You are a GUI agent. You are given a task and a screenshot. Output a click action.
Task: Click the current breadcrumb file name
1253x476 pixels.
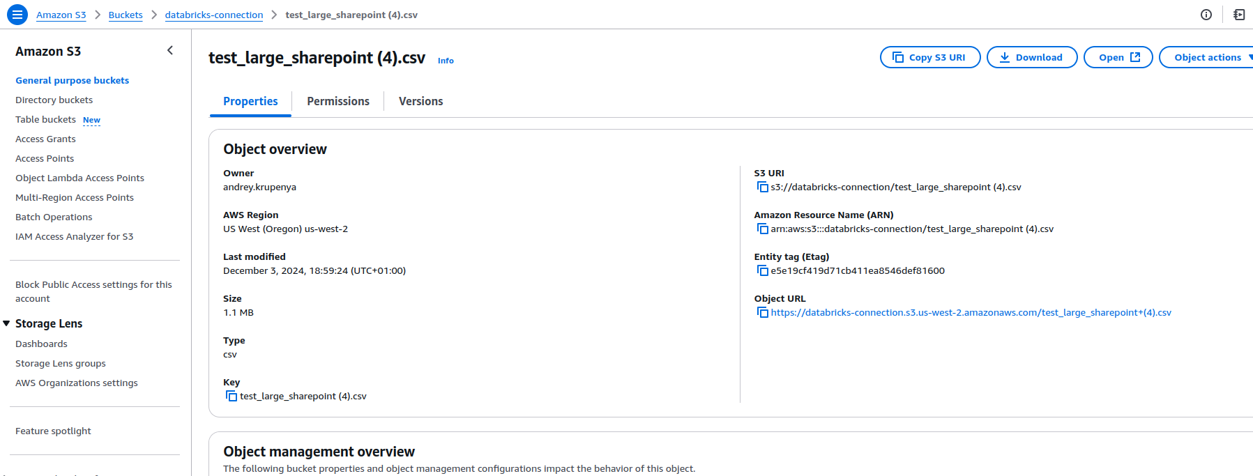pyautogui.click(x=351, y=15)
